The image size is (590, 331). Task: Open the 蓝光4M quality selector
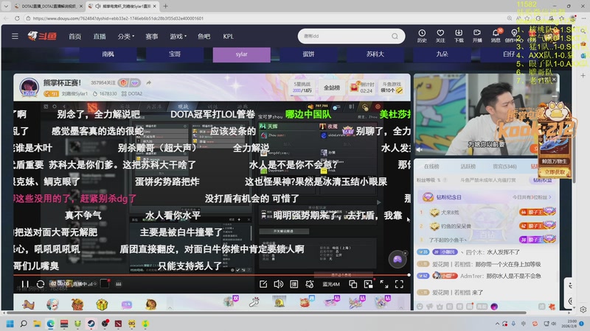(331, 284)
